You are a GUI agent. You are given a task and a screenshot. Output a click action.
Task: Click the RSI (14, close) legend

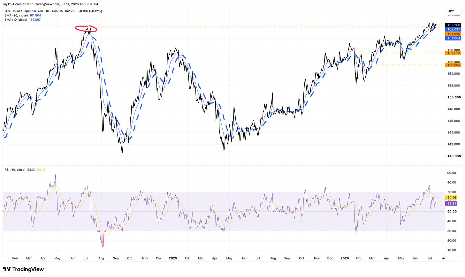[15, 170]
